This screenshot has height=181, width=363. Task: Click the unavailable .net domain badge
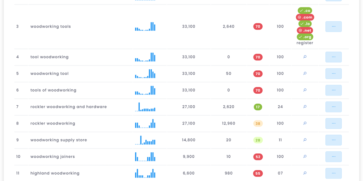(x=305, y=30)
